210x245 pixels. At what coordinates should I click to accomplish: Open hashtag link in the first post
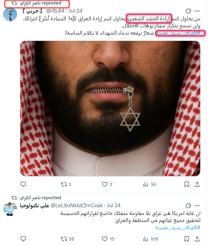(178, 33)
